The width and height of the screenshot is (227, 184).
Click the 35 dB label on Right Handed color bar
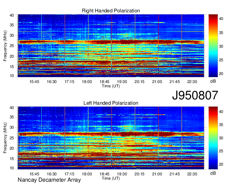click(221, 33)
